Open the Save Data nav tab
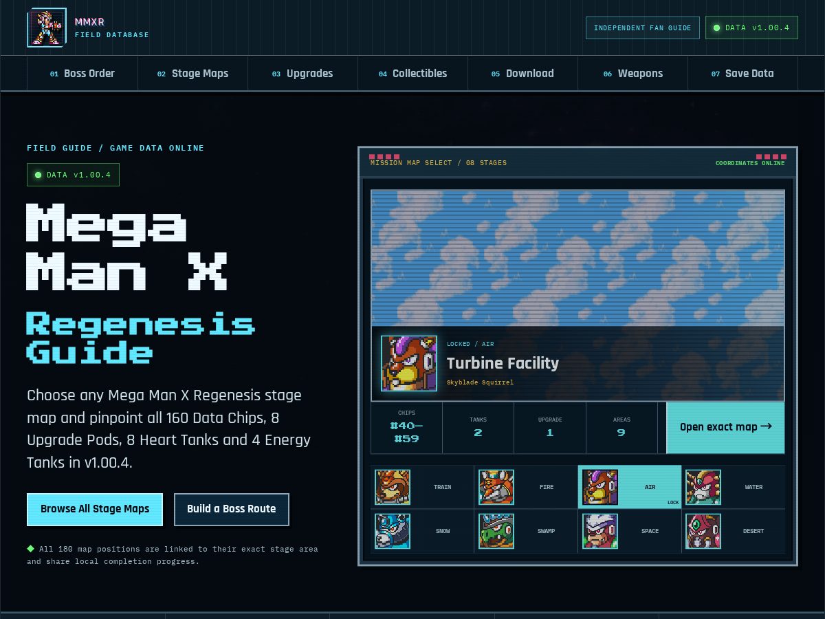Image resolution: width=825 pixels, height=619 pixels. click(742, 74)
